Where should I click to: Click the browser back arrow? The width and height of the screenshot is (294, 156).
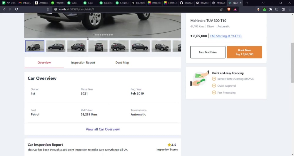point(4,9)
